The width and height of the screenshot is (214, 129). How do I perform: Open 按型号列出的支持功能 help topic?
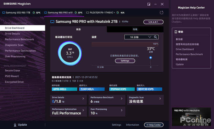(x=187, y=44)
